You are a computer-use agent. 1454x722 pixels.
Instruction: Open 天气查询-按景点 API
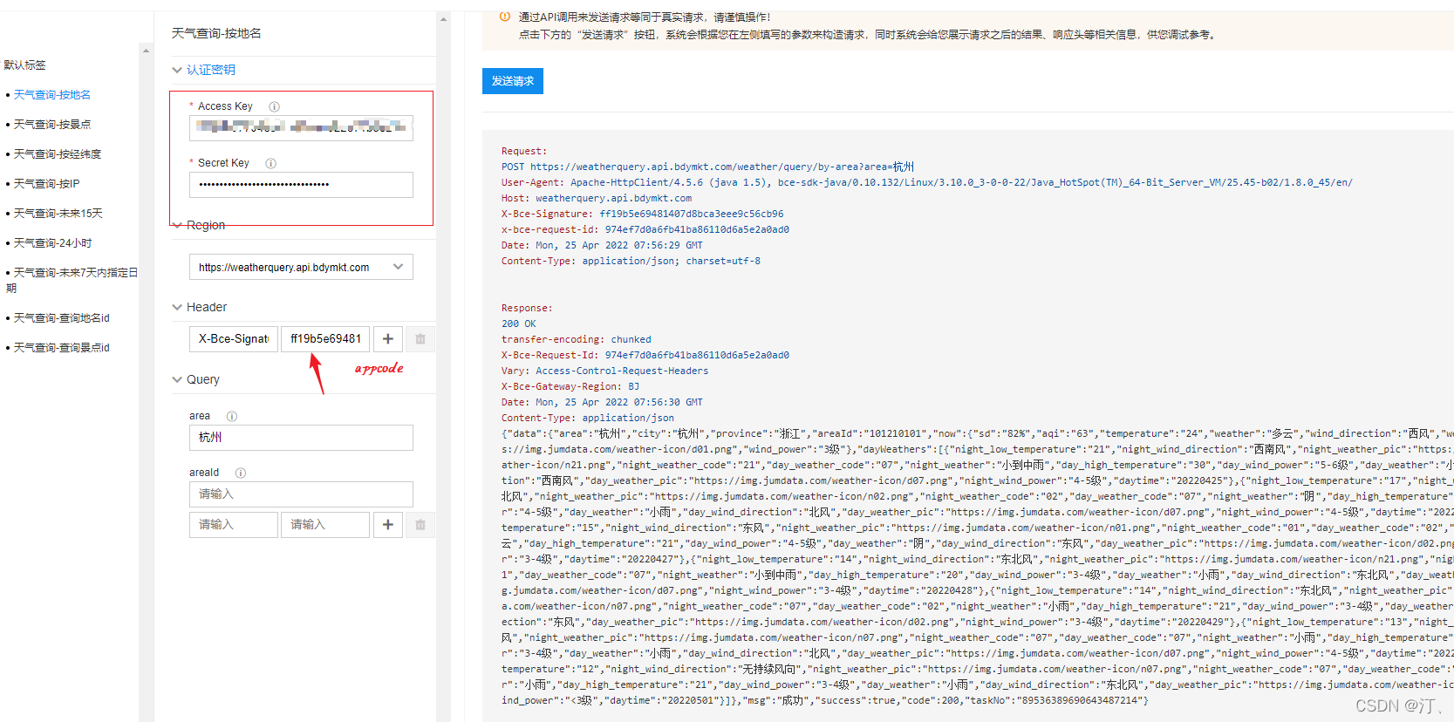pos(52,124)
